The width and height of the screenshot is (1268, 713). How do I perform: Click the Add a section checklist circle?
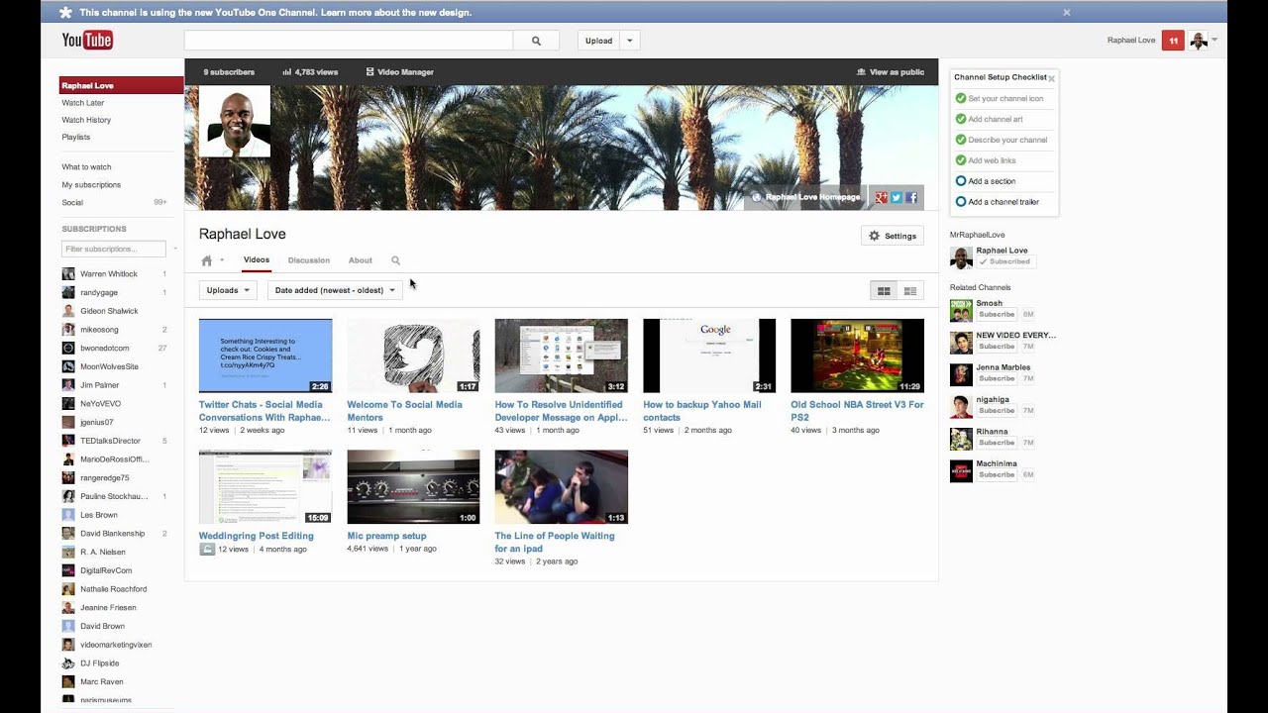click(x=961, y=181)
